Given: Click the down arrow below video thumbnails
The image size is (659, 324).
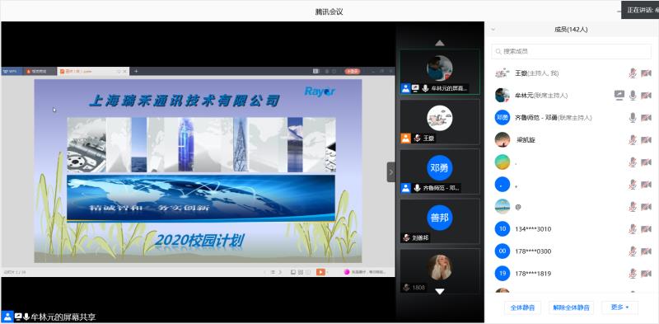Looking at the screenshot, I should point(440,291).
